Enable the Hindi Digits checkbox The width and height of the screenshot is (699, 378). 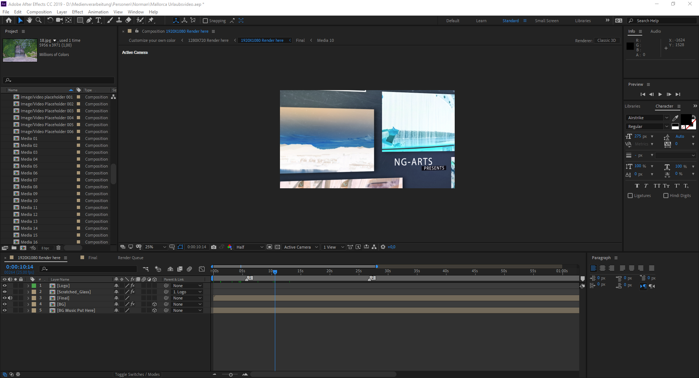click(x=666, y=196)
